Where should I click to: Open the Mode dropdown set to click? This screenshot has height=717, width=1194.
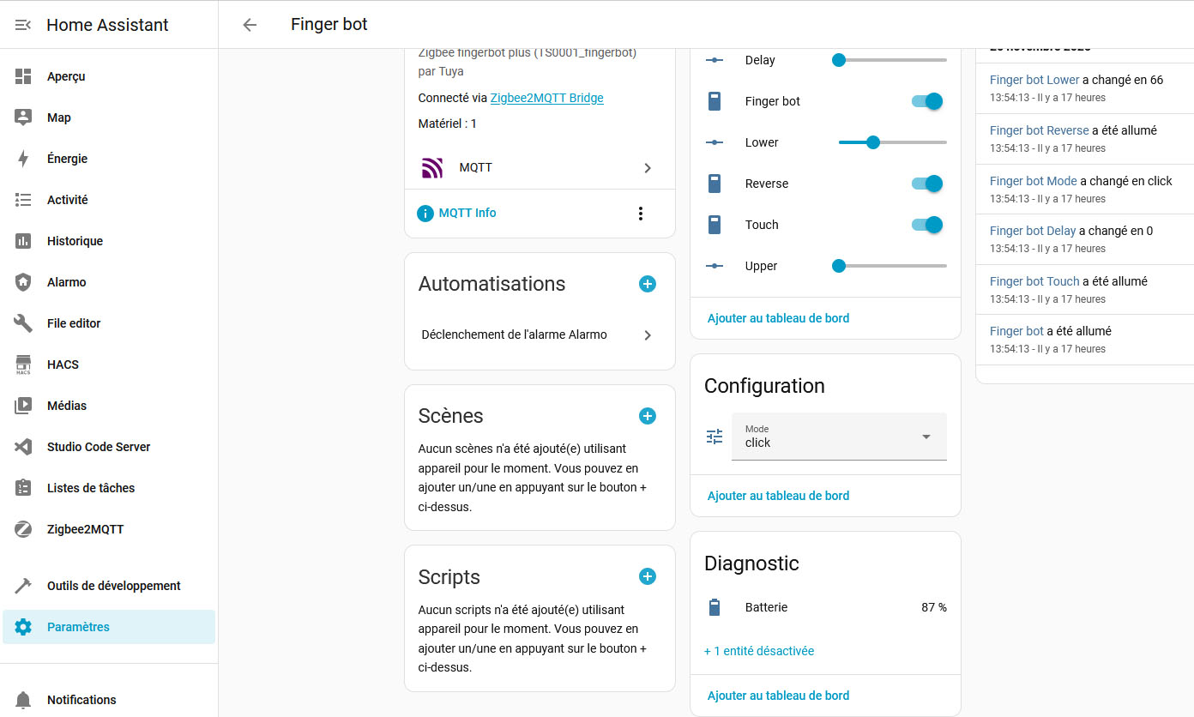[x=838, y=437]
